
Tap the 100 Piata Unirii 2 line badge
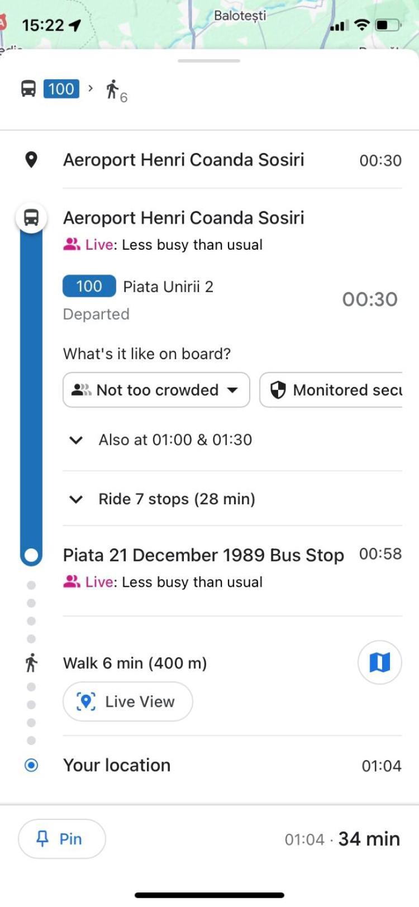pyautogui.click(x=89, y=286)
